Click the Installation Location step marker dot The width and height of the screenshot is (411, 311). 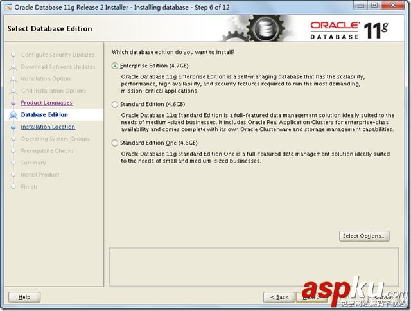click(13, 127)
